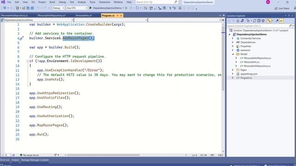The image size is (296, 166).
Task: Click the Ln 4 line indicator
Action: pyautogui.click(x=194, y=155)
